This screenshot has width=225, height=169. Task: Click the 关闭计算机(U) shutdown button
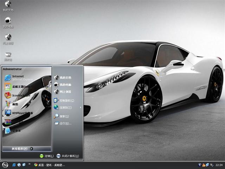67,156
